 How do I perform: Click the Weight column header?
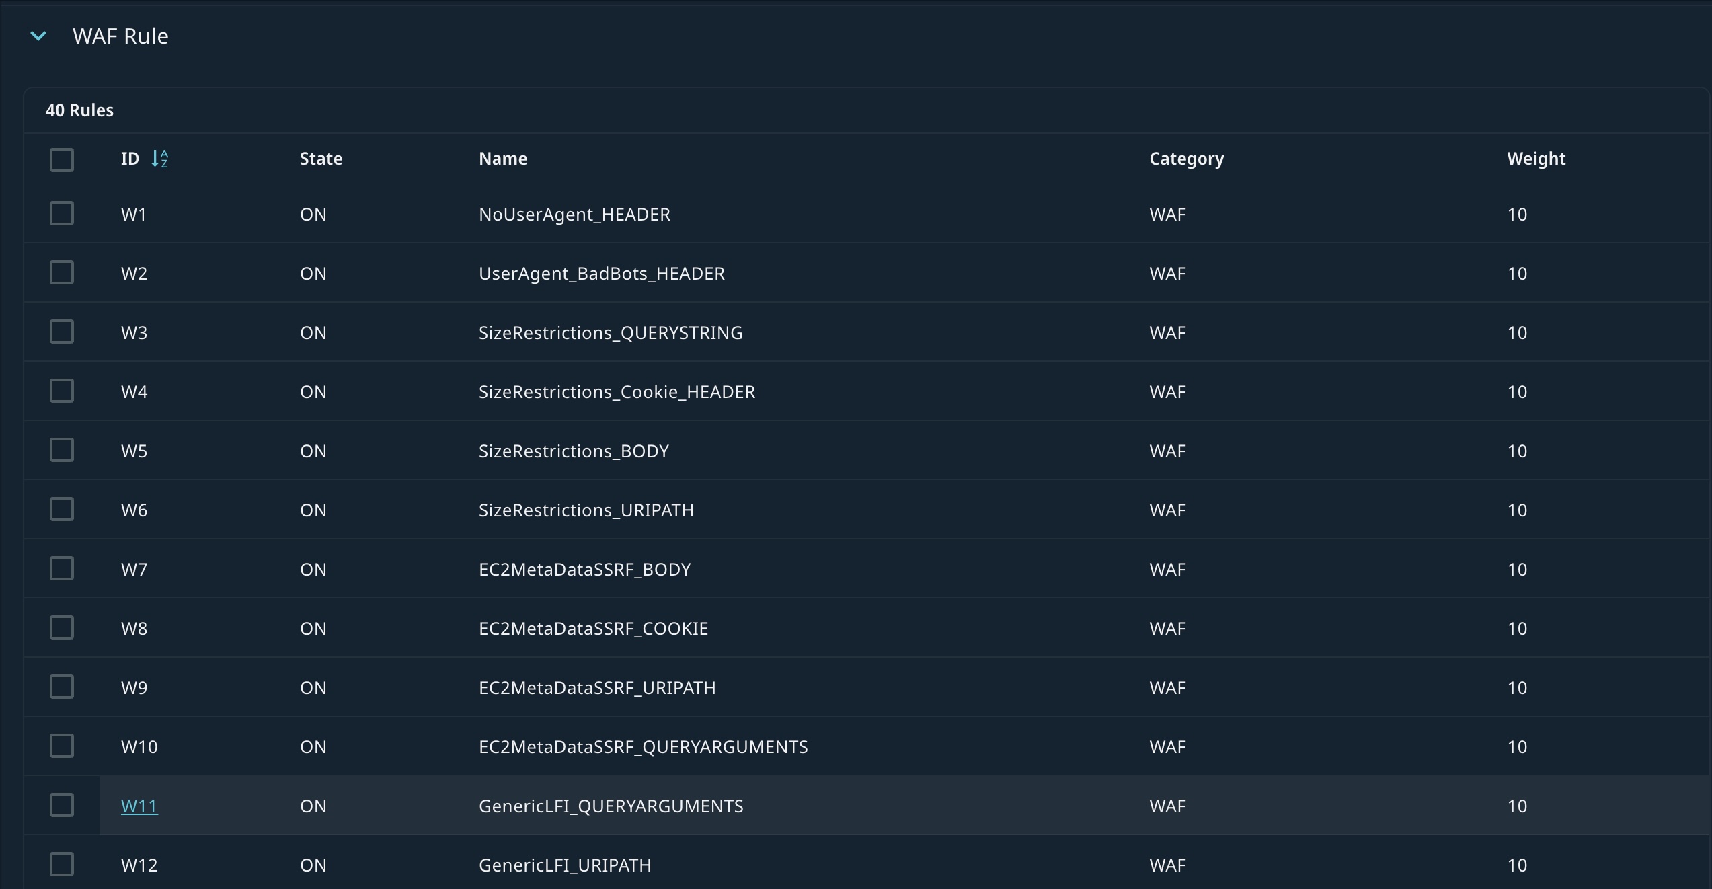coord(1536,159)
